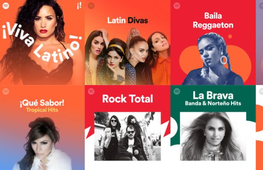Click the Tropical Hits subtitle

click(42, 110)
